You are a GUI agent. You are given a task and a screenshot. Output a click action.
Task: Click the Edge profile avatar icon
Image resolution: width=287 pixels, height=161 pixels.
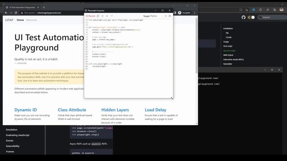(x=282, y=10)
